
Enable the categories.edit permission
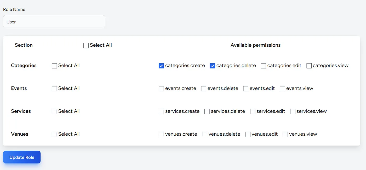263,66
